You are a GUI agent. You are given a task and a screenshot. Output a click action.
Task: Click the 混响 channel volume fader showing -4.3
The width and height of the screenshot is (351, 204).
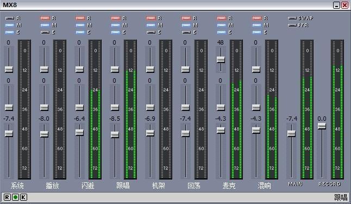pos(256,130)
